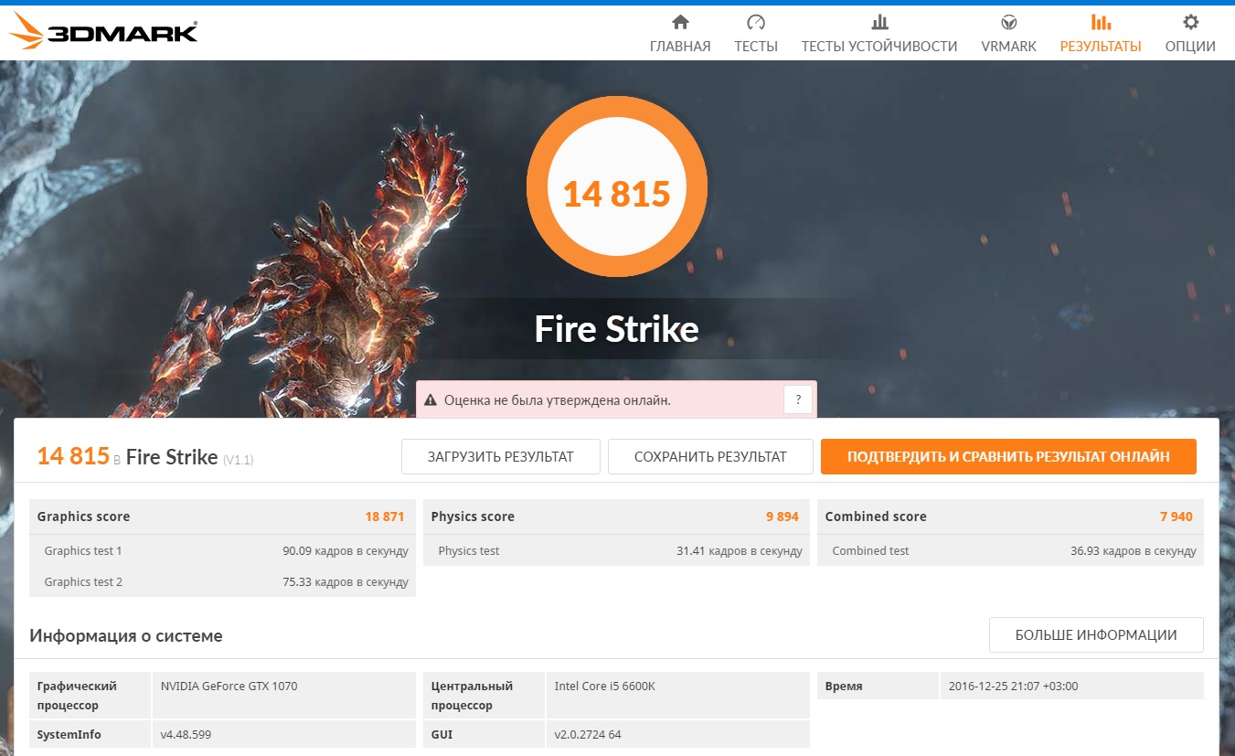Click ПОДТВЕРДИТЬ И СРАВНИТЬ РЕЗУЛЬТАТ ОНЛАЙН

1008,457
